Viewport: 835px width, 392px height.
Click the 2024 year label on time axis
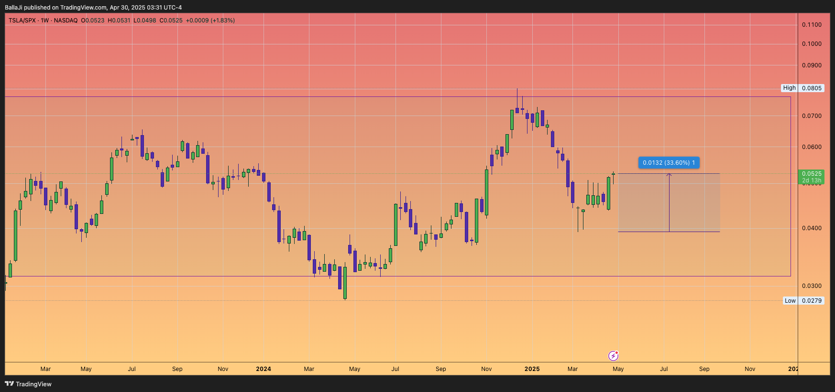point(264,369)
